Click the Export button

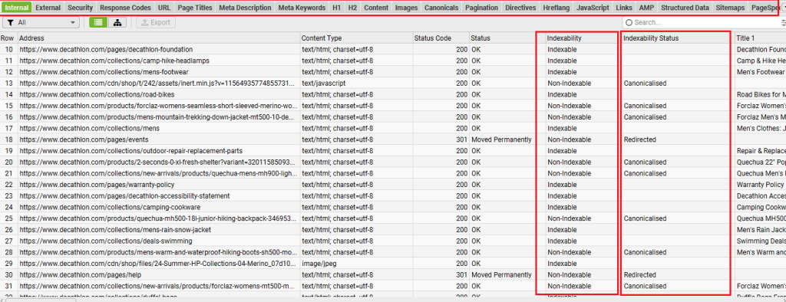(156, 22)
